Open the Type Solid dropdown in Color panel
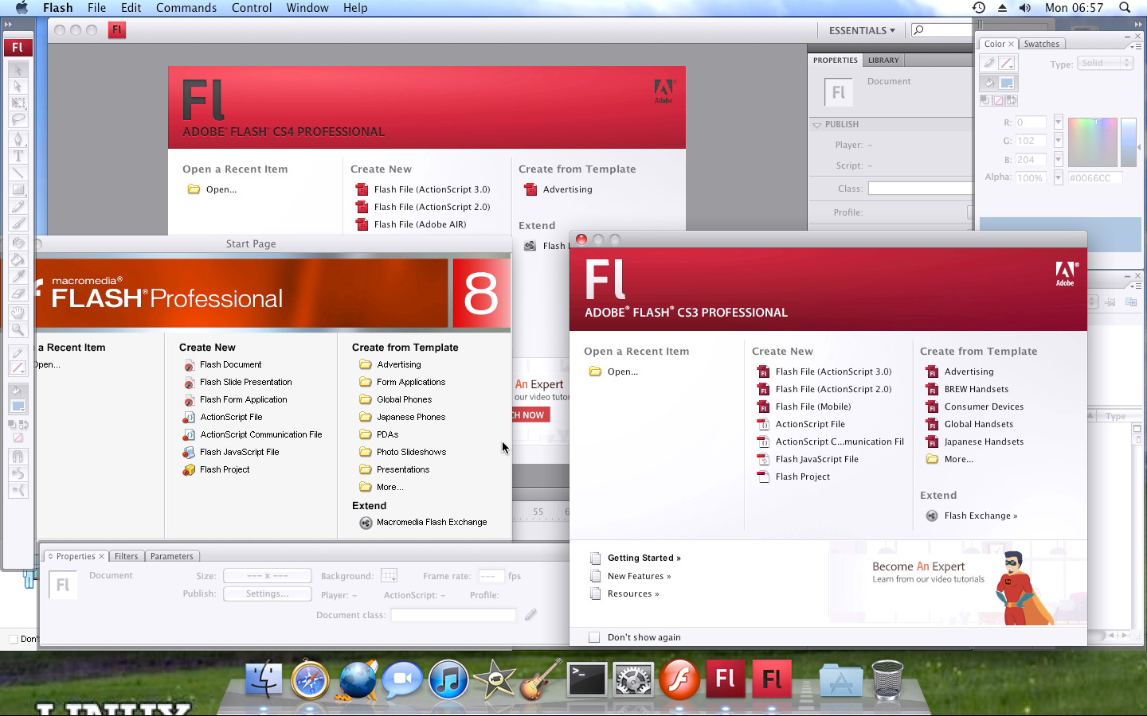The width and height of the screenshot is (1147, 716). (1105, 63)
